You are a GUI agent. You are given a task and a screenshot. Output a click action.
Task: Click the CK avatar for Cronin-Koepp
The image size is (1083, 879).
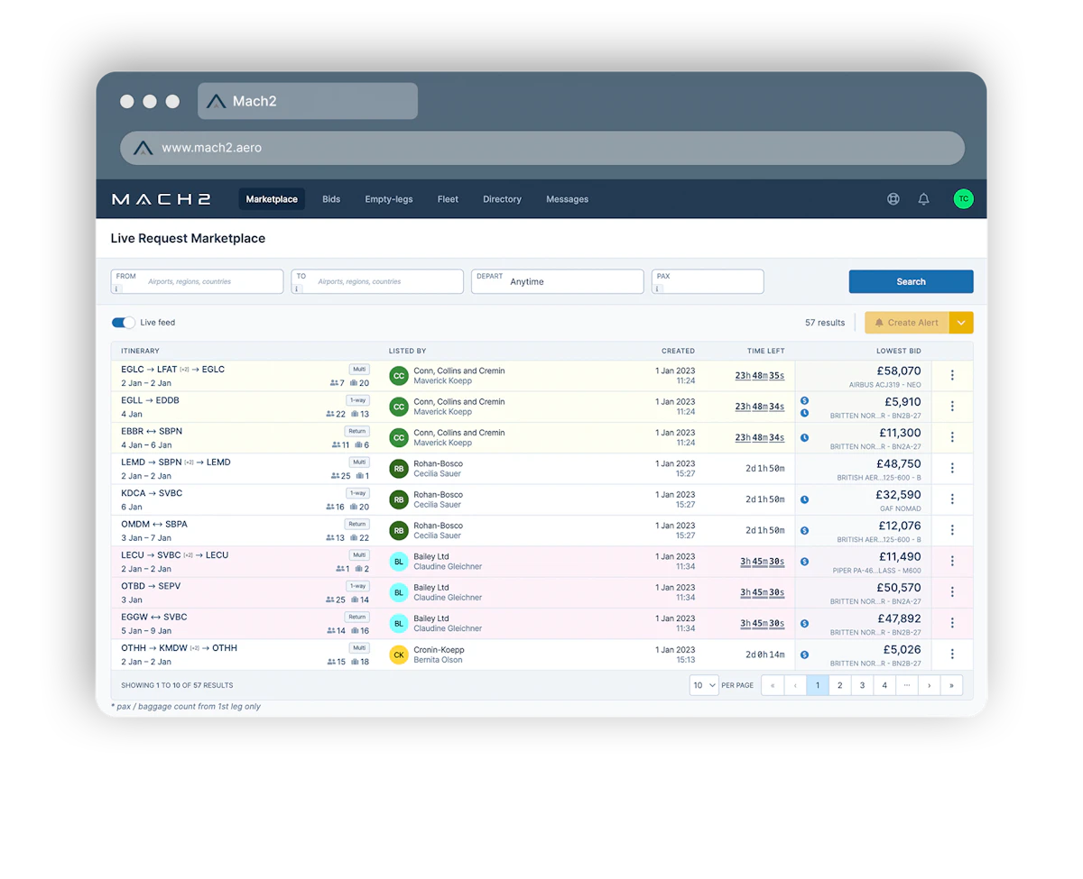pyautogui.click(x=399, y=655)
